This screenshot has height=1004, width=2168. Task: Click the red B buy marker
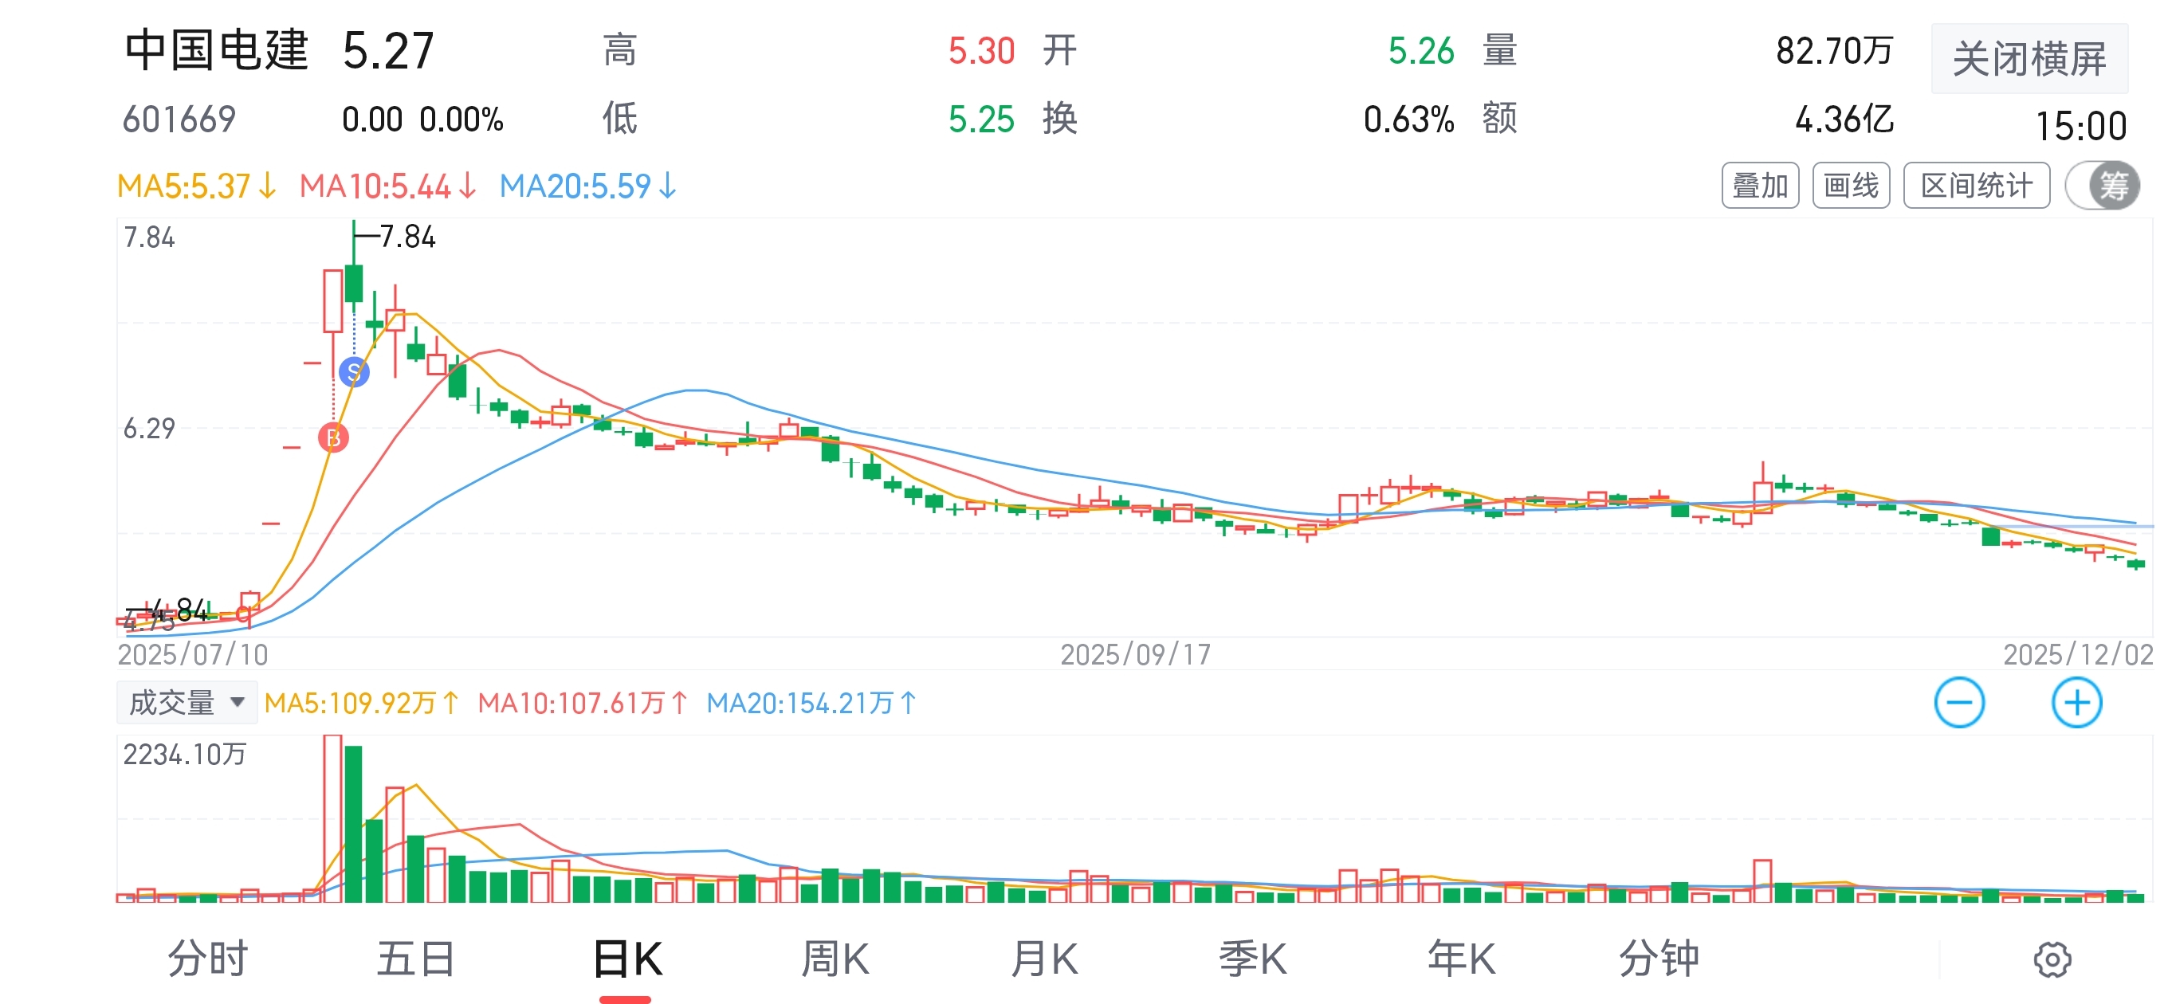coord(333,437)
